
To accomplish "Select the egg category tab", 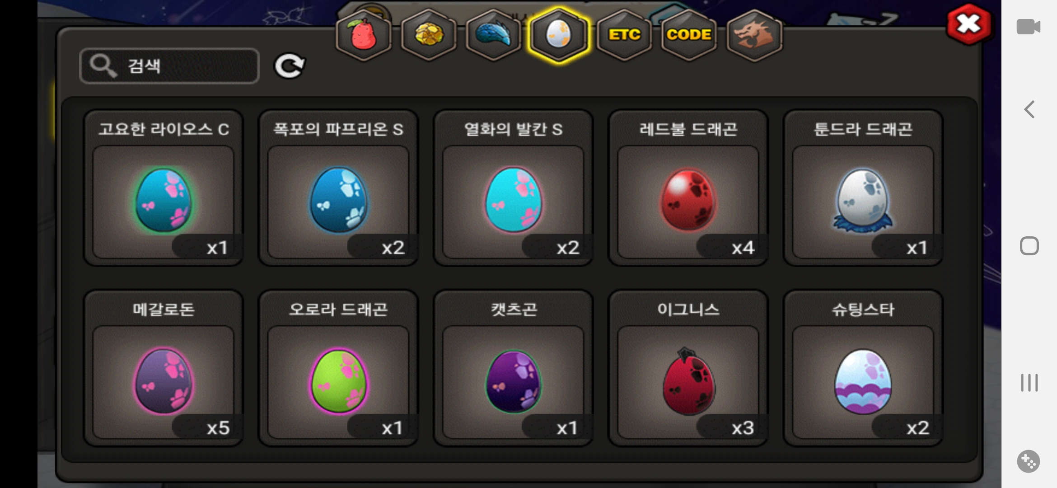I will click(x=559, y=35).
